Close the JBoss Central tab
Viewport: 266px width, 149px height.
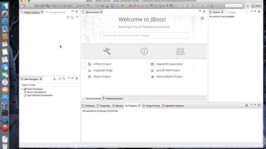coord(101,12)
